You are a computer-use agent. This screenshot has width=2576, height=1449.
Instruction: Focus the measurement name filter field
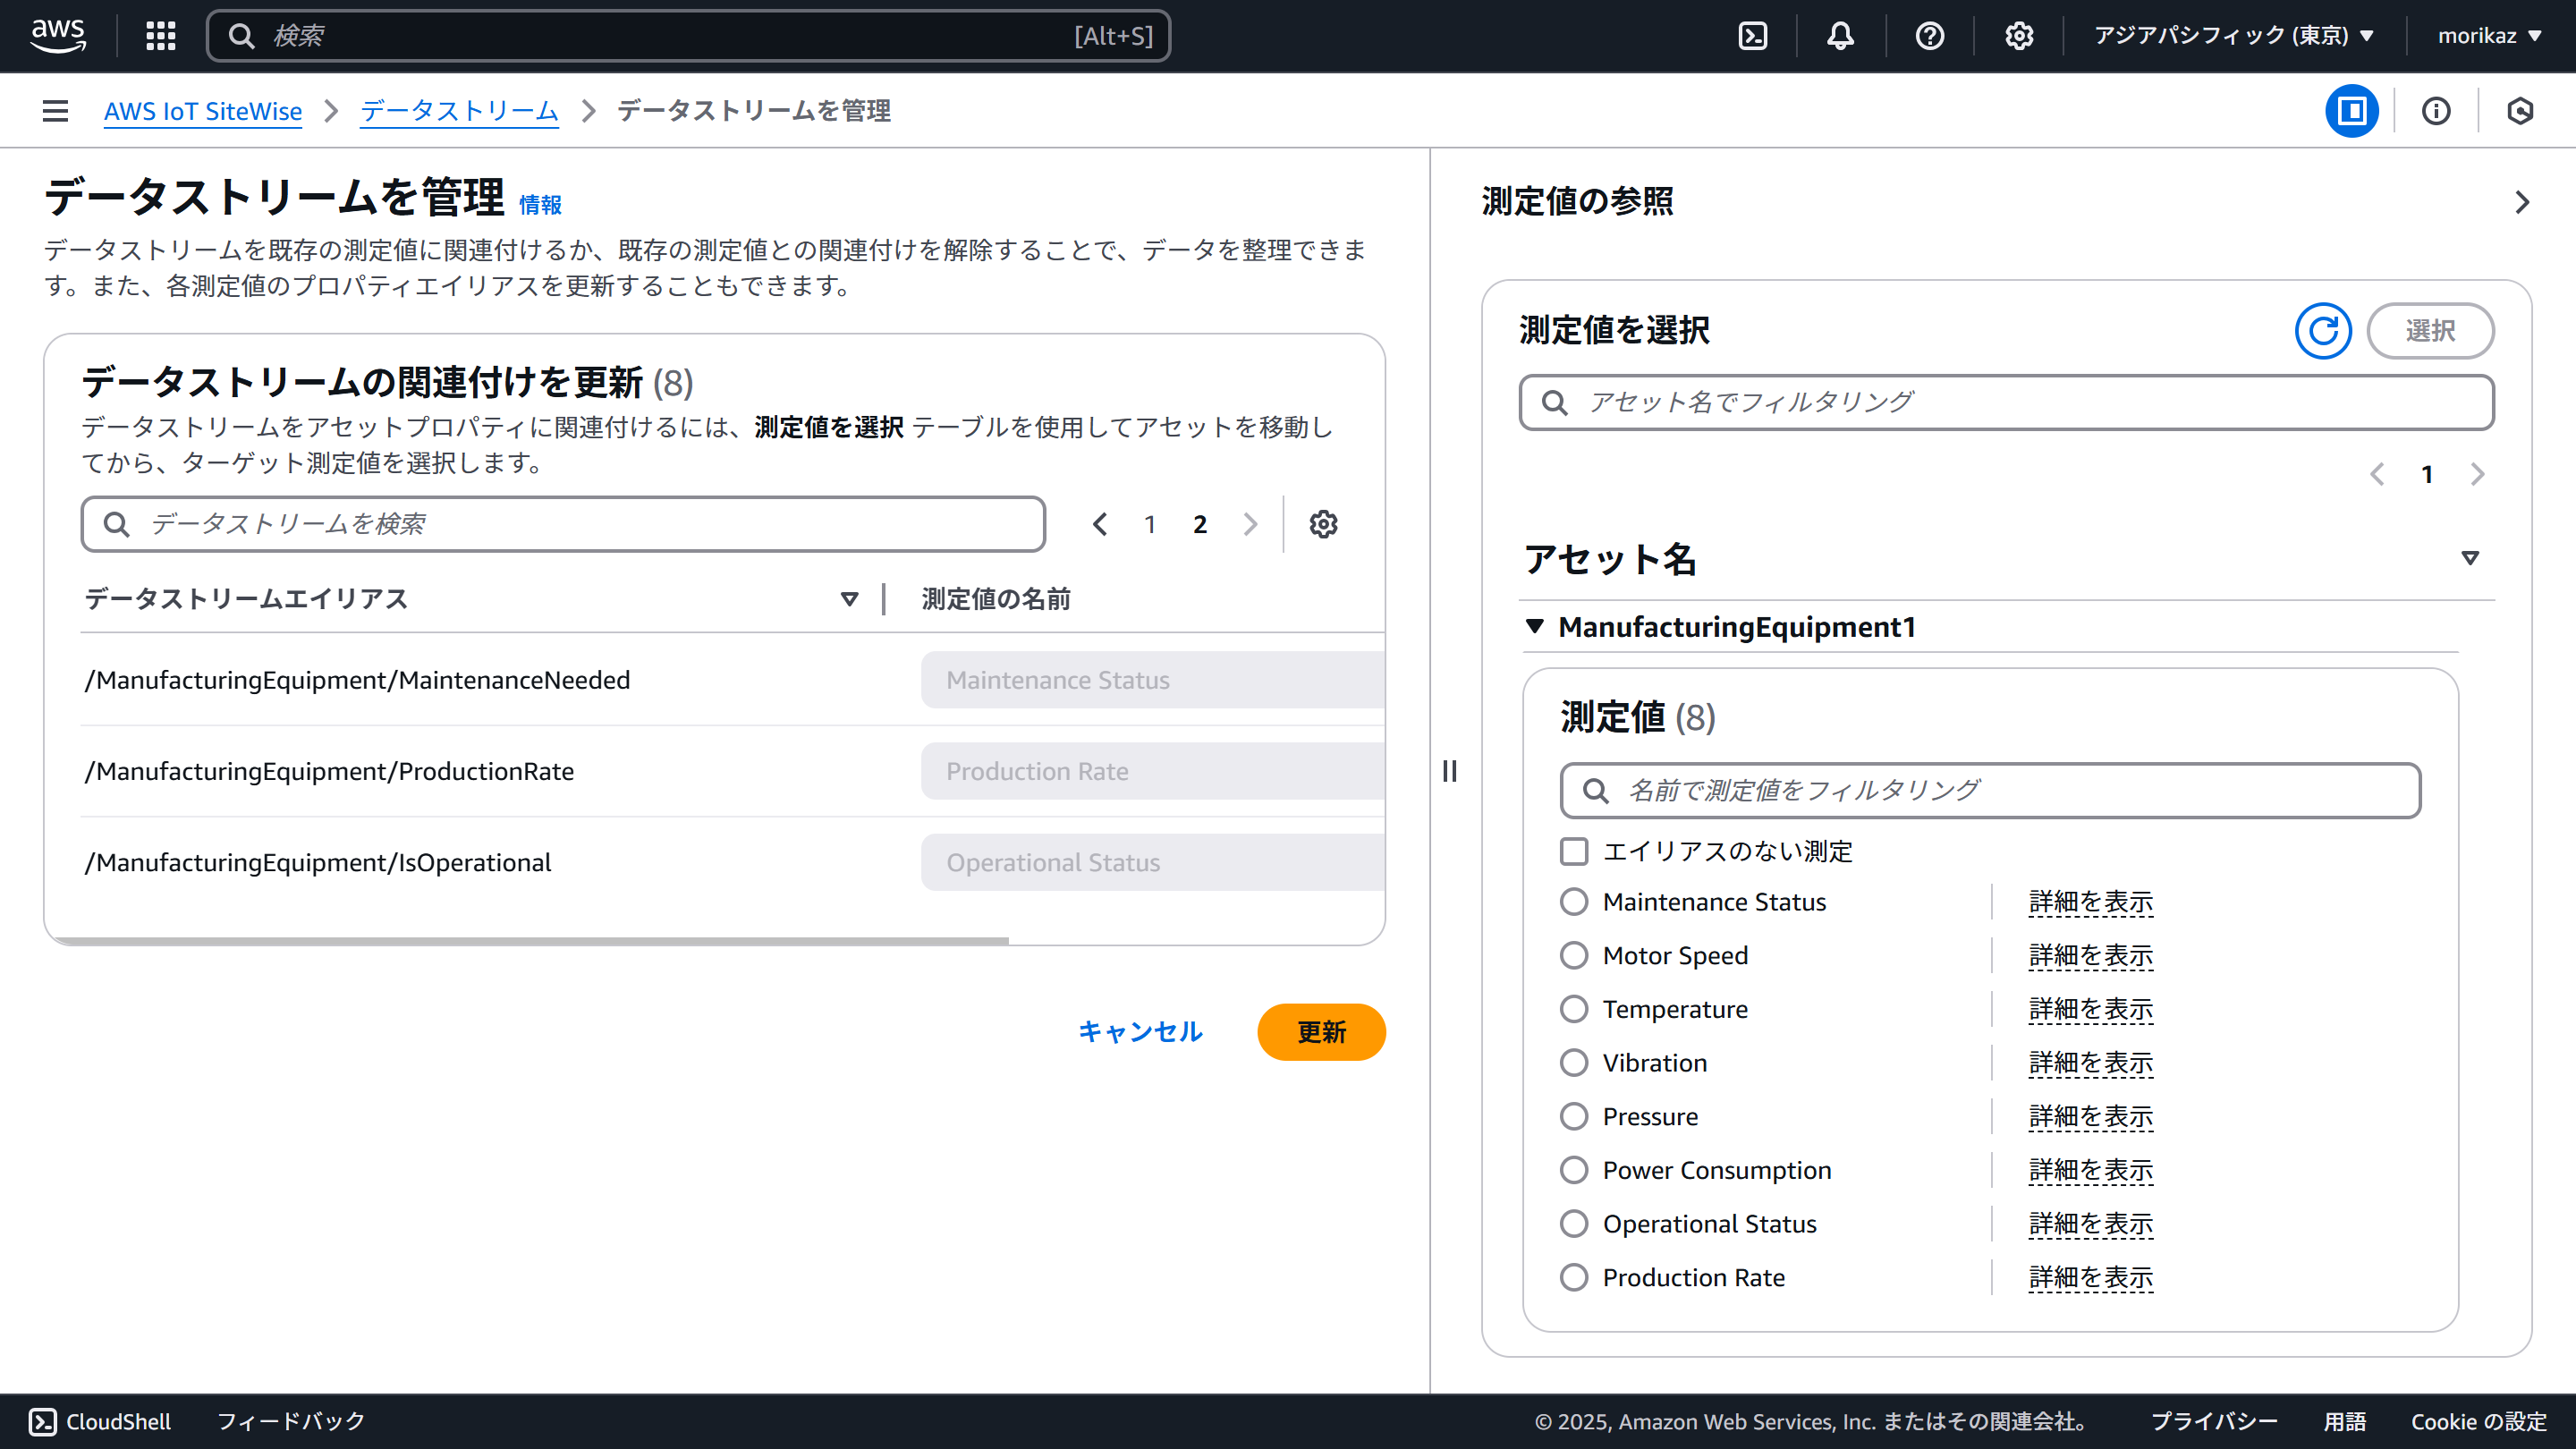point(1990,790)
